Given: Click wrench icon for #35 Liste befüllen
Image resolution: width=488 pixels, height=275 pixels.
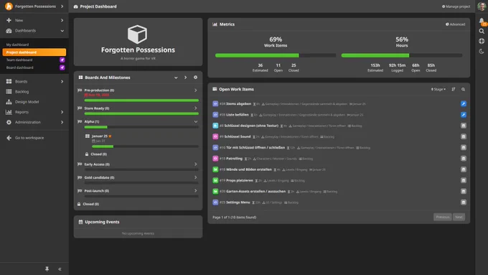Looking at the screenshot, I should [x=464, y=115].
